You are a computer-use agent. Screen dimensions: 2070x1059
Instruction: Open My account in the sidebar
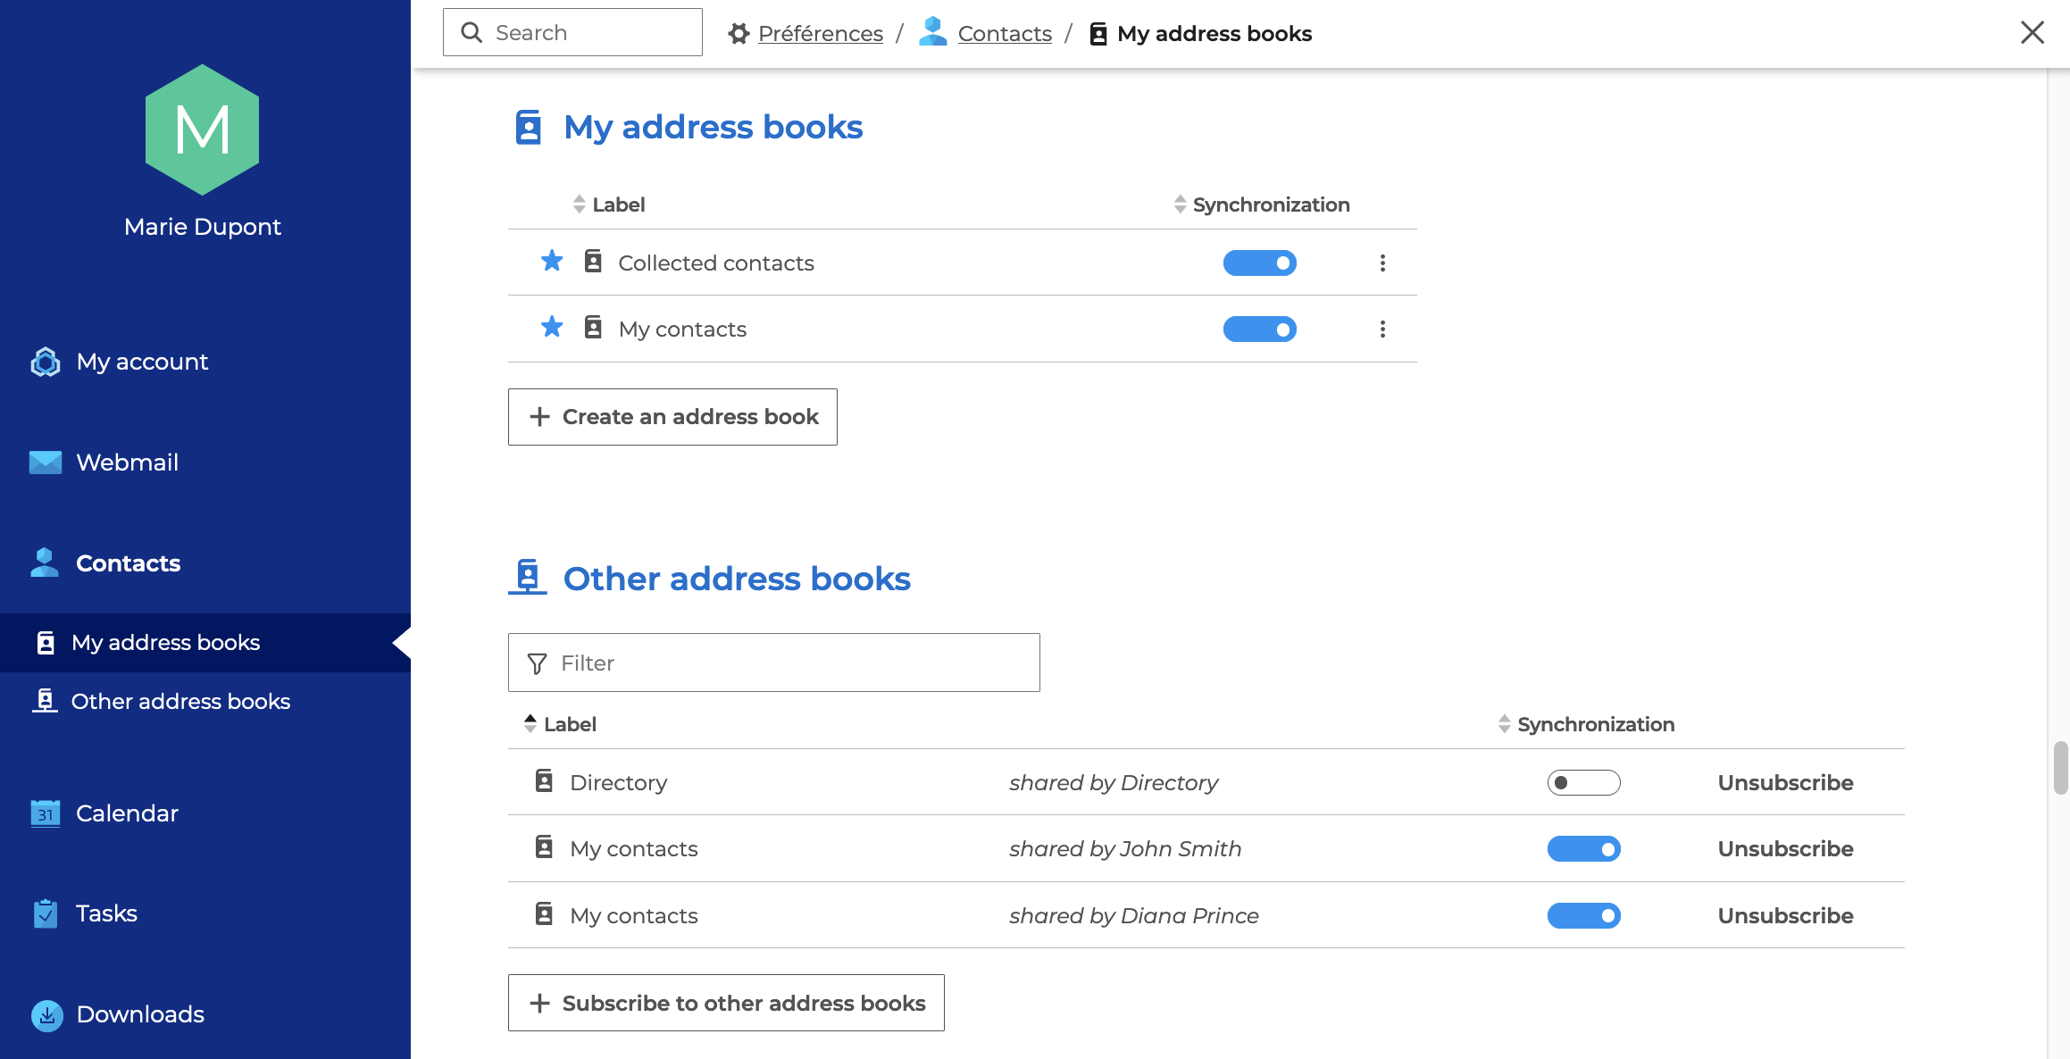(x=142, y=362)
